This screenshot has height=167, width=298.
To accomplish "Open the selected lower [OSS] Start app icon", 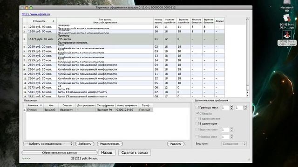I will click(287, 38).
